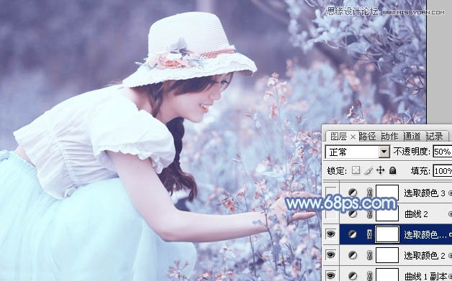The width and height of the screenshot is (452, 281).
Task: Click mask link icon of 选取颜色 2
Action: click(369, 255)
